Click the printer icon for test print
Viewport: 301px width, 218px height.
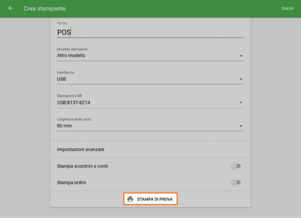point(130,199)
